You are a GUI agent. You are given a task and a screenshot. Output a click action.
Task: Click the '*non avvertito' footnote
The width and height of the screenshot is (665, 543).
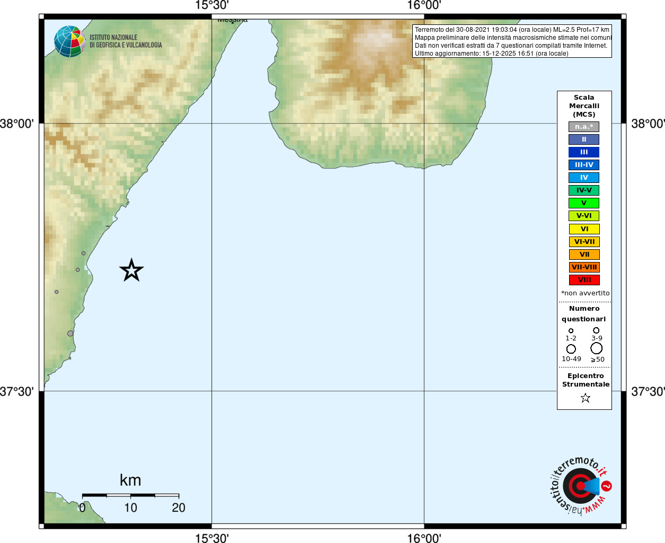point(585,293)
